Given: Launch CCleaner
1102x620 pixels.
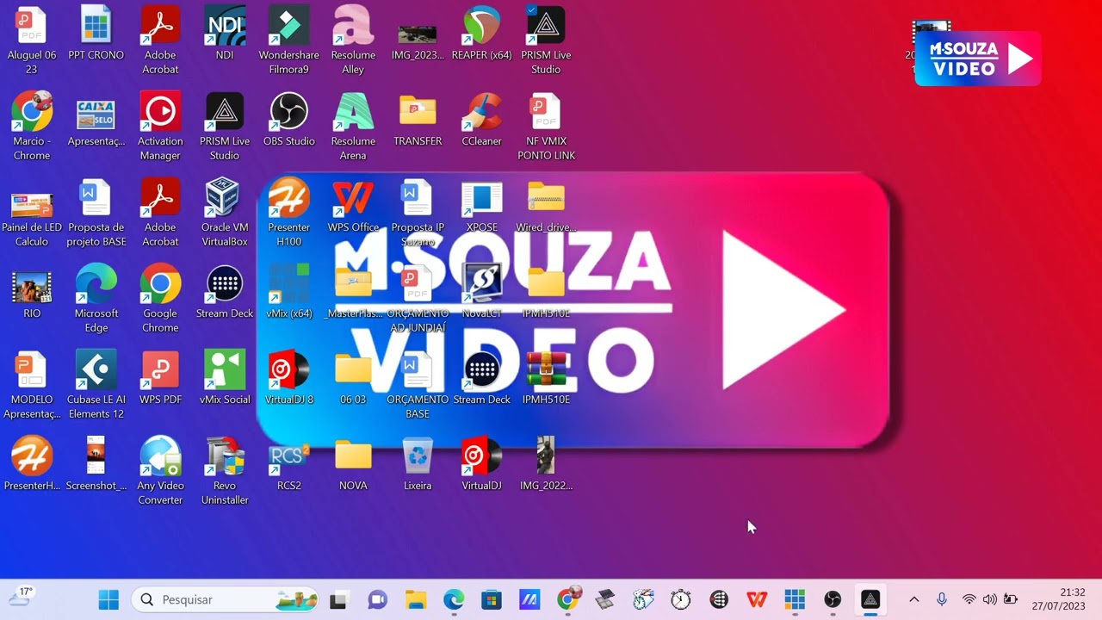Looking at the screenshot, I should point(481,119).
